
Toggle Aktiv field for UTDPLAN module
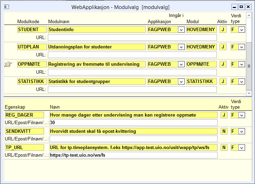223,47
